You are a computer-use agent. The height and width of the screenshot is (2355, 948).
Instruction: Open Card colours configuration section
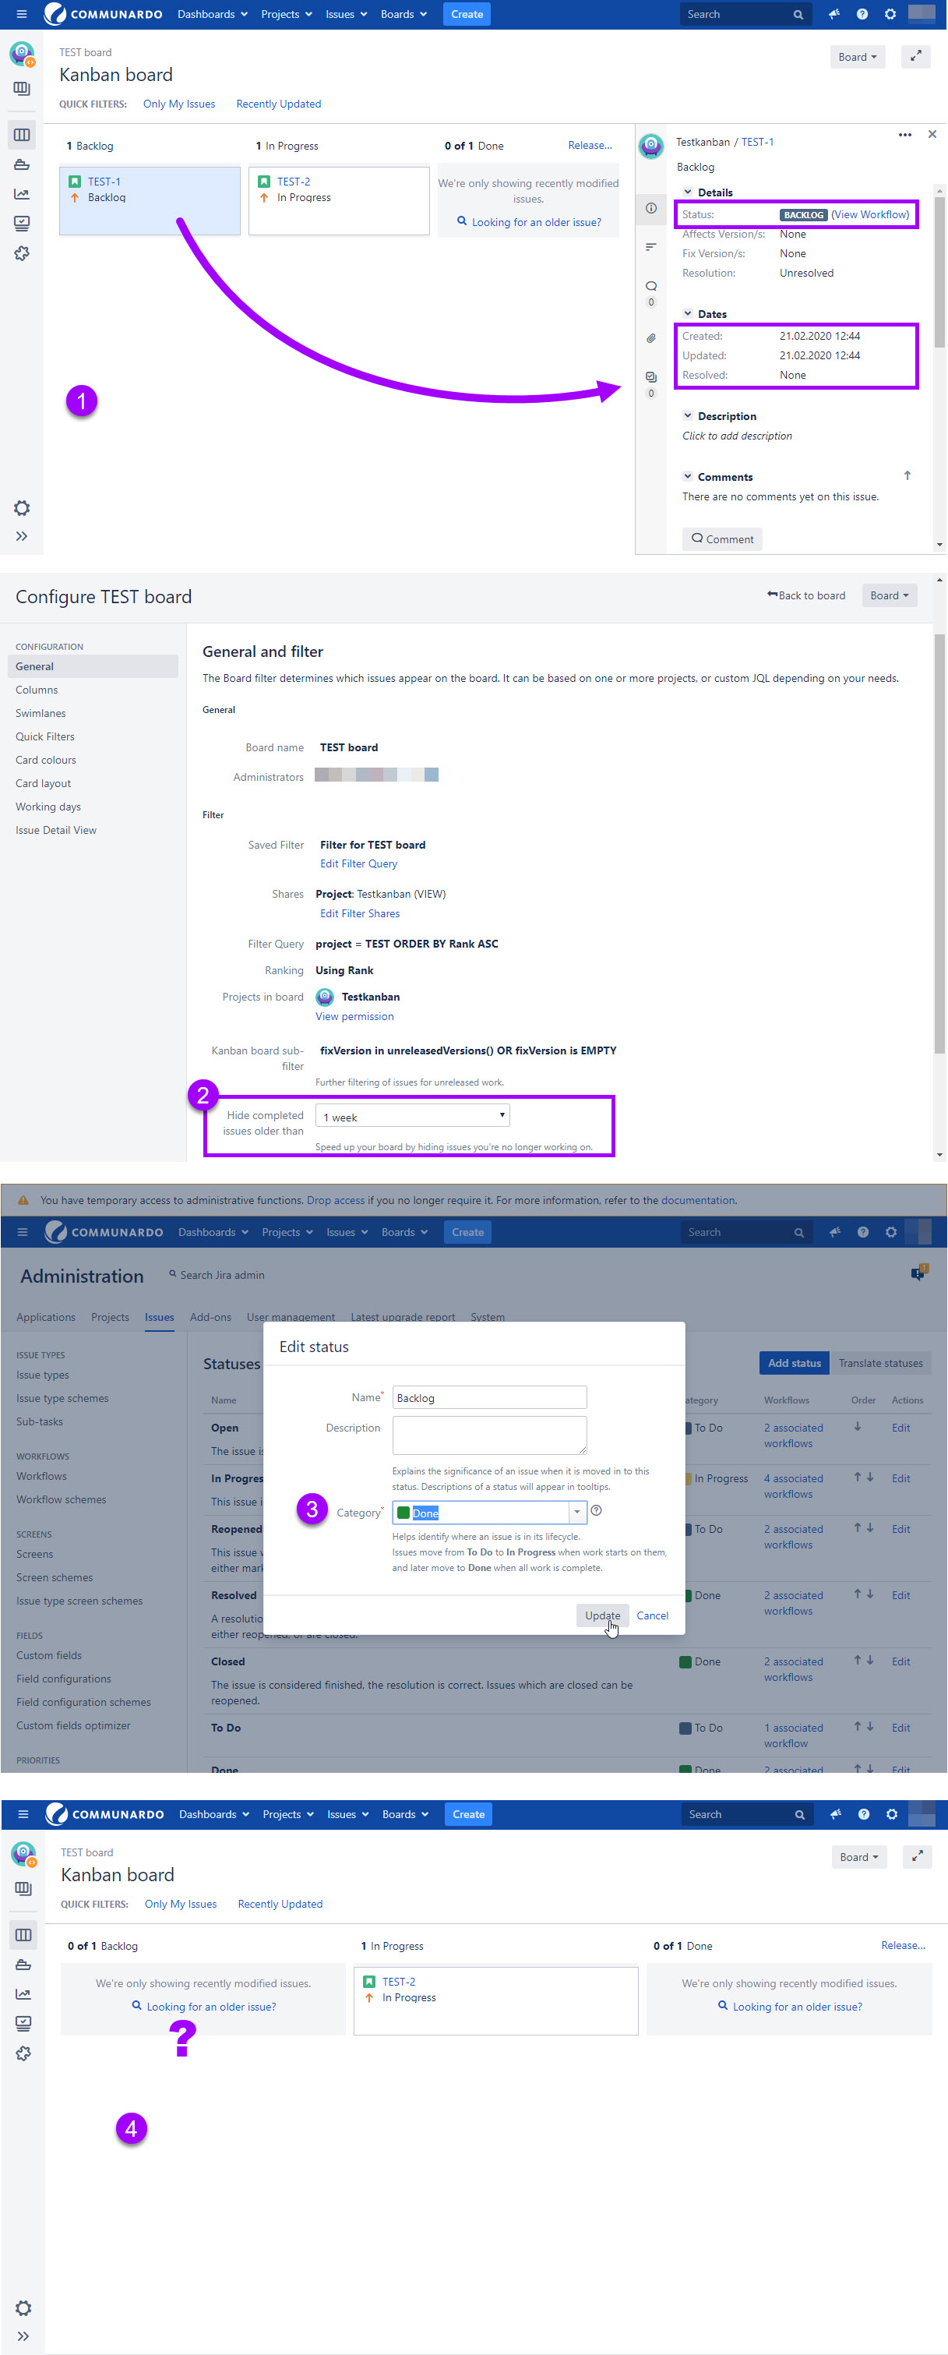pos(46,761)
